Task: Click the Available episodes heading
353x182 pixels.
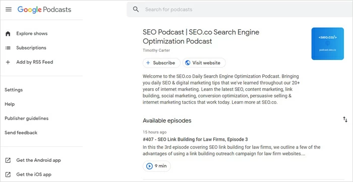Action: [167, 120]
